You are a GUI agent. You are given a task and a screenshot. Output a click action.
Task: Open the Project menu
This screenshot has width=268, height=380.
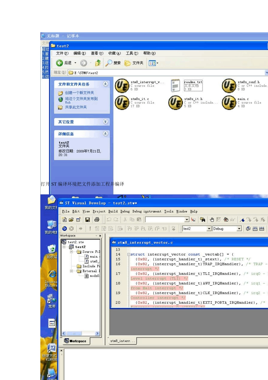tap(99, 211)
